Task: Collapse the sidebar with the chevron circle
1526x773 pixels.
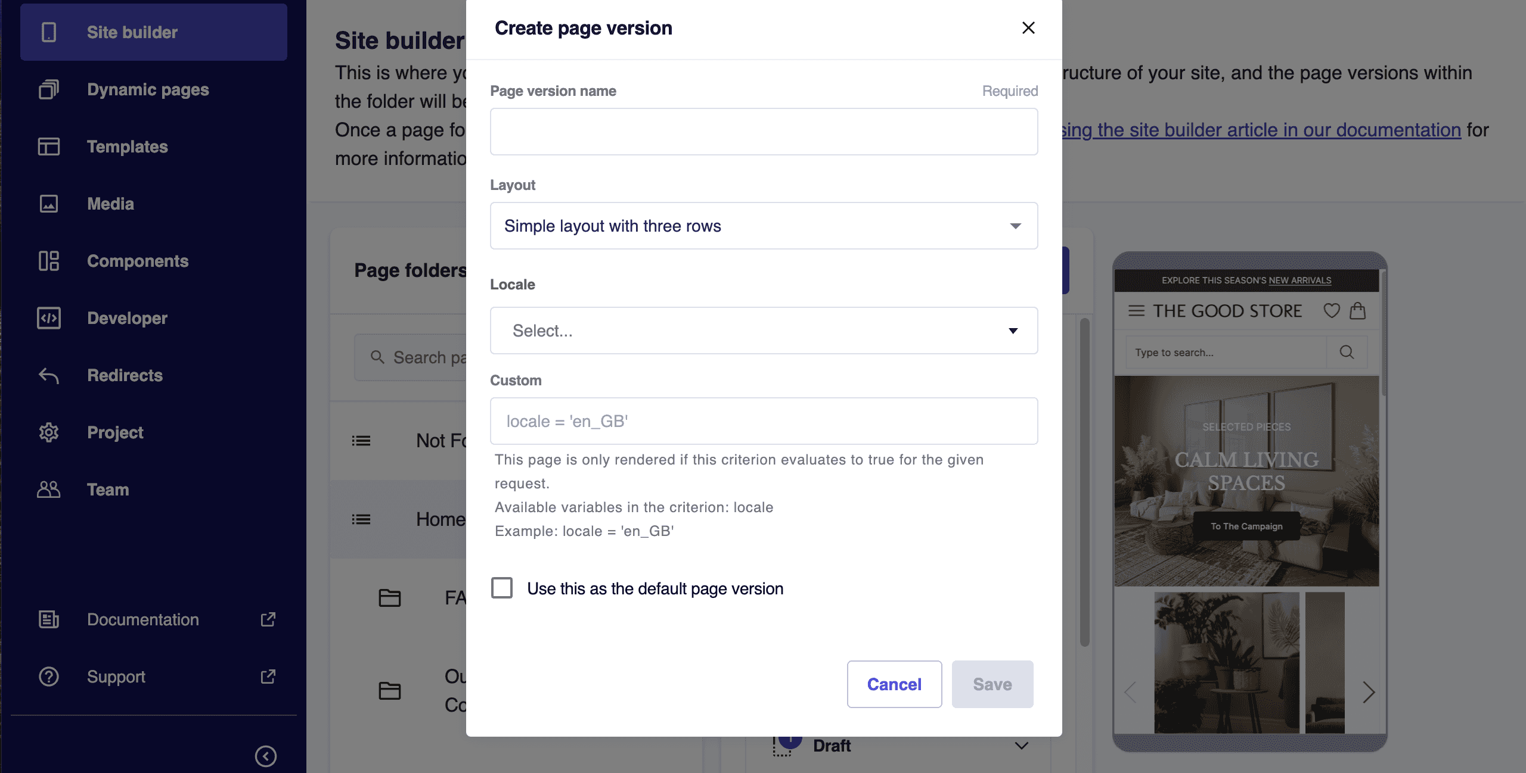Action: [266, 756]
